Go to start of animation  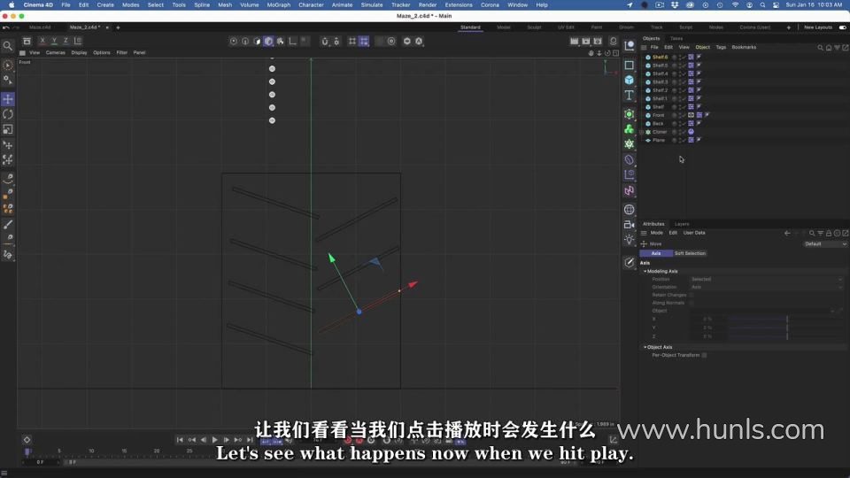180,440
